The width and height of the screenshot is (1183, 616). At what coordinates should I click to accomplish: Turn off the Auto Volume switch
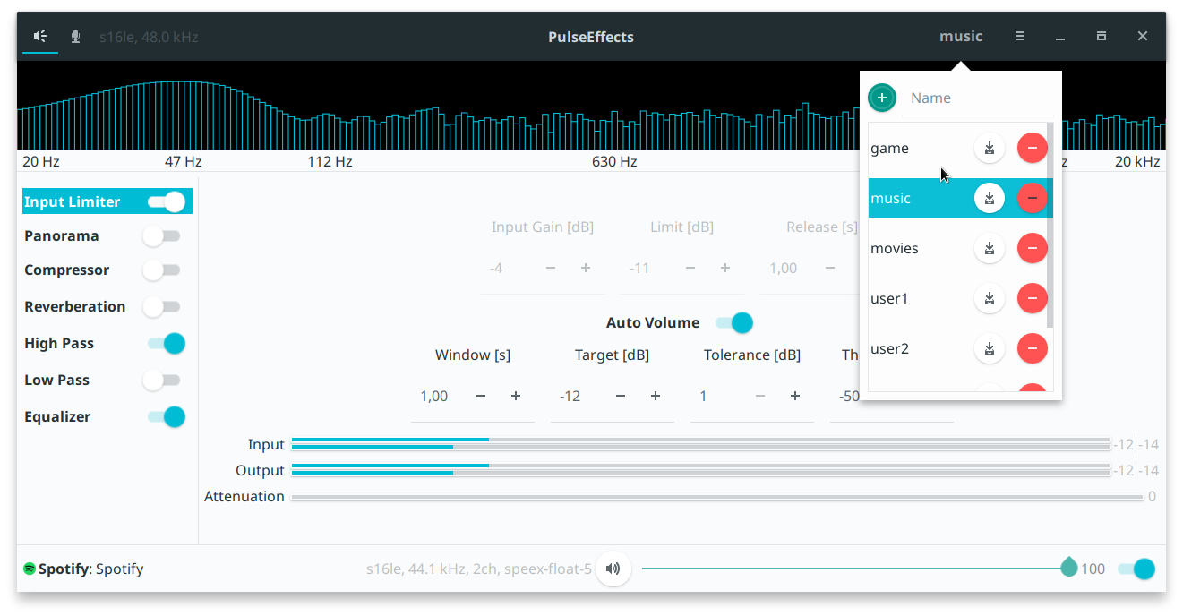tap(734, 322)
